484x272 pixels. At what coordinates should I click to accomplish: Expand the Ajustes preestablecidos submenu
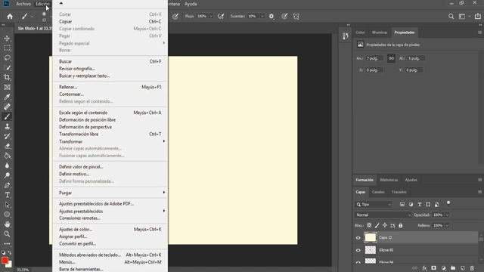(110, 211)
